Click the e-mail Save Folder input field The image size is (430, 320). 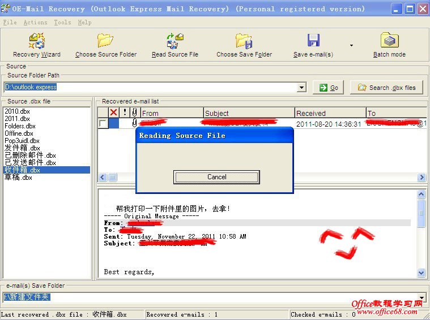click(x=211, y=297)
